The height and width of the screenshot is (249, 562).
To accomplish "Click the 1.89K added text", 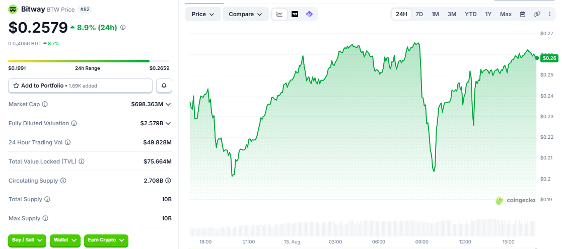I will [83, 86].
